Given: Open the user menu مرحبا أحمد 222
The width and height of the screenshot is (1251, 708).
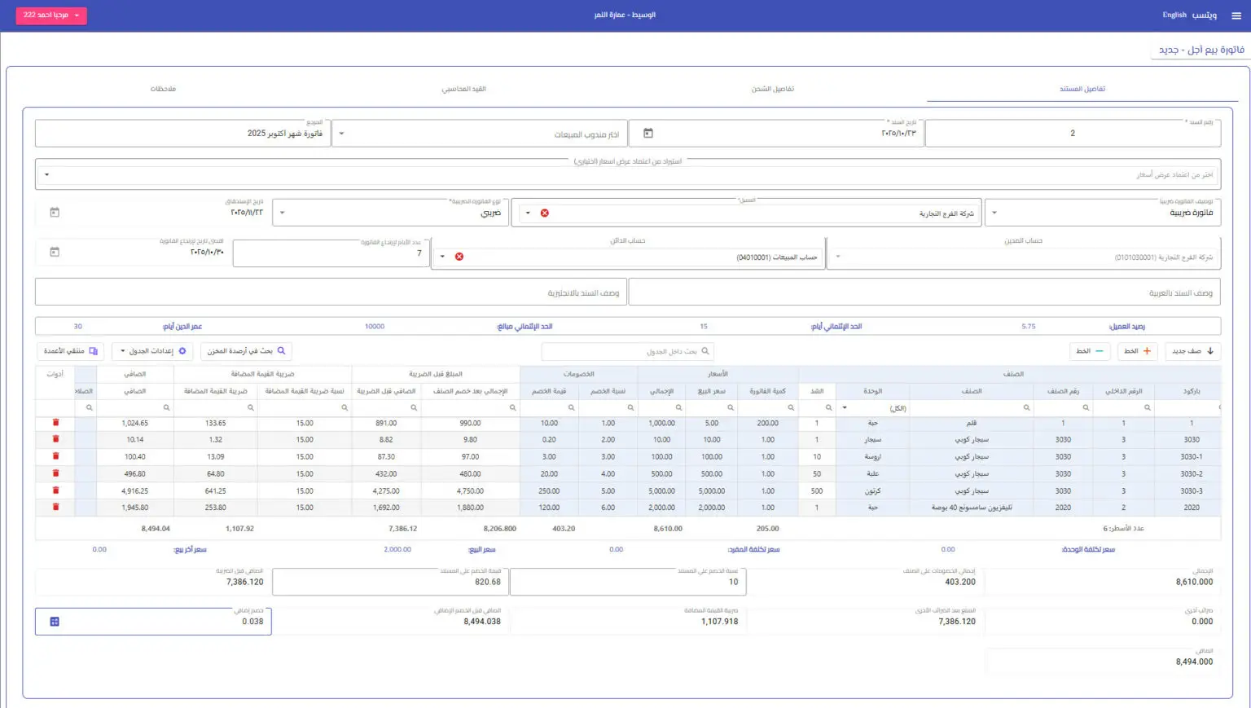Looking at the screenshot, I should coord(51,15).
